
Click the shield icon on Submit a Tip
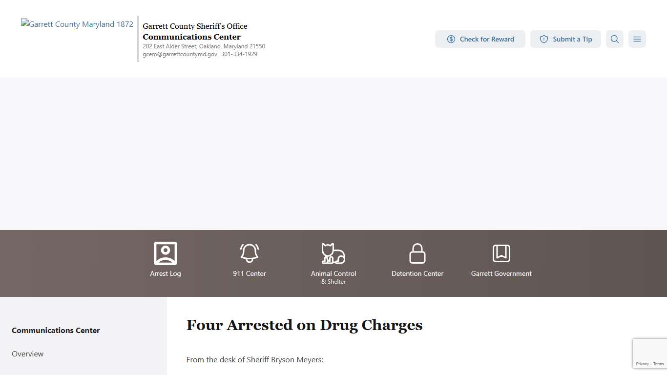pos(543,39)
